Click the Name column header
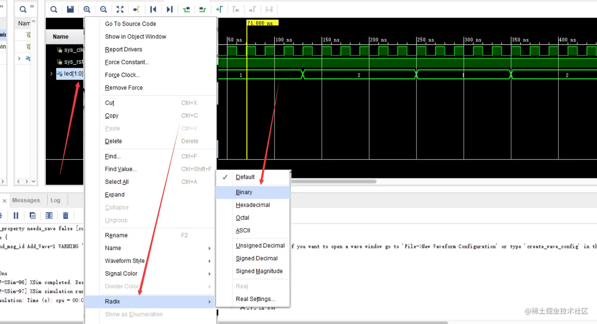 [60, 37]
